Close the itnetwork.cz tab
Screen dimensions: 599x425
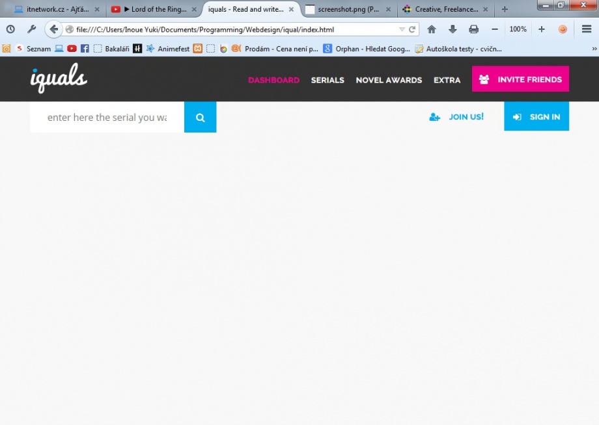point(97,10)
